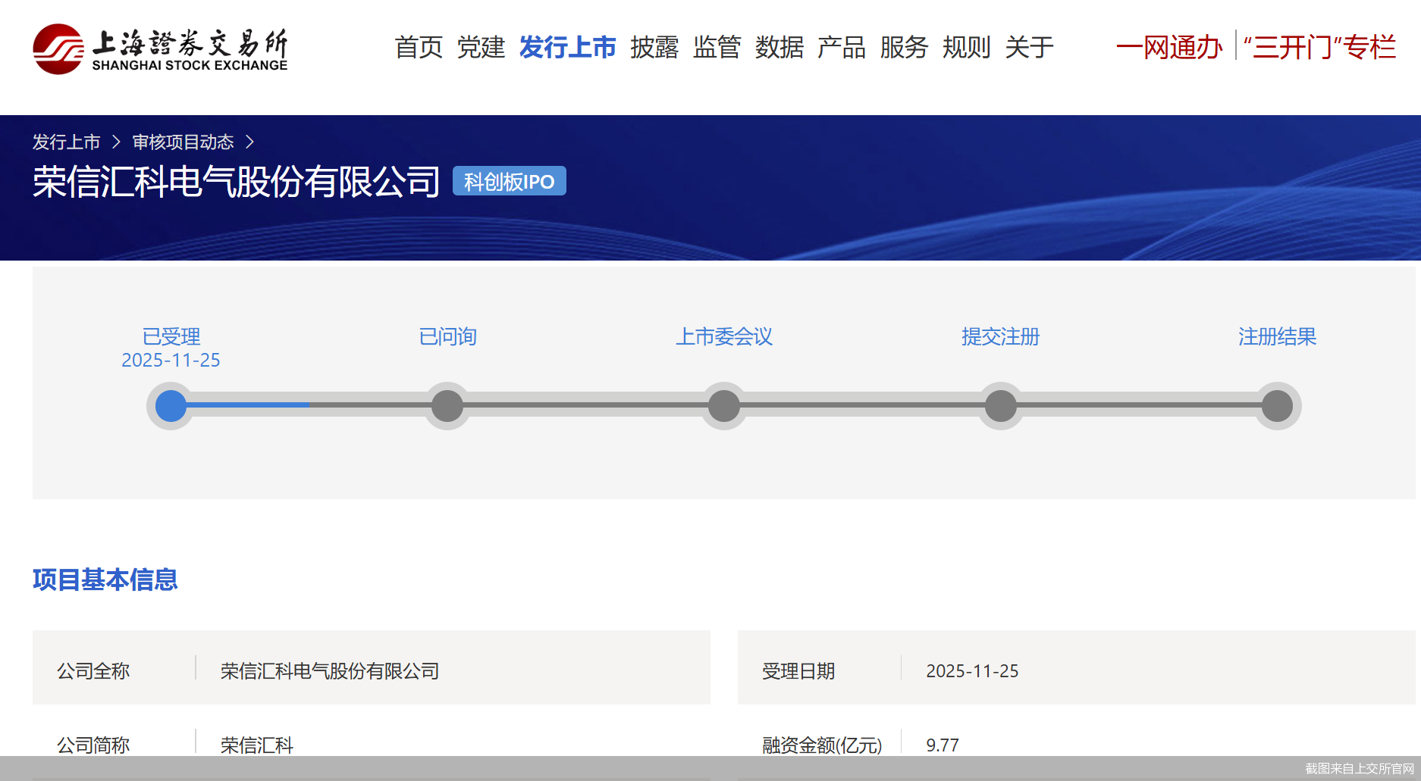Open the 监管 navigation menu

[x=717, y=47]
